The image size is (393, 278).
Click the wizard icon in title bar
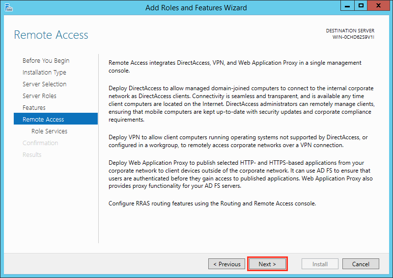pos(9,8)
